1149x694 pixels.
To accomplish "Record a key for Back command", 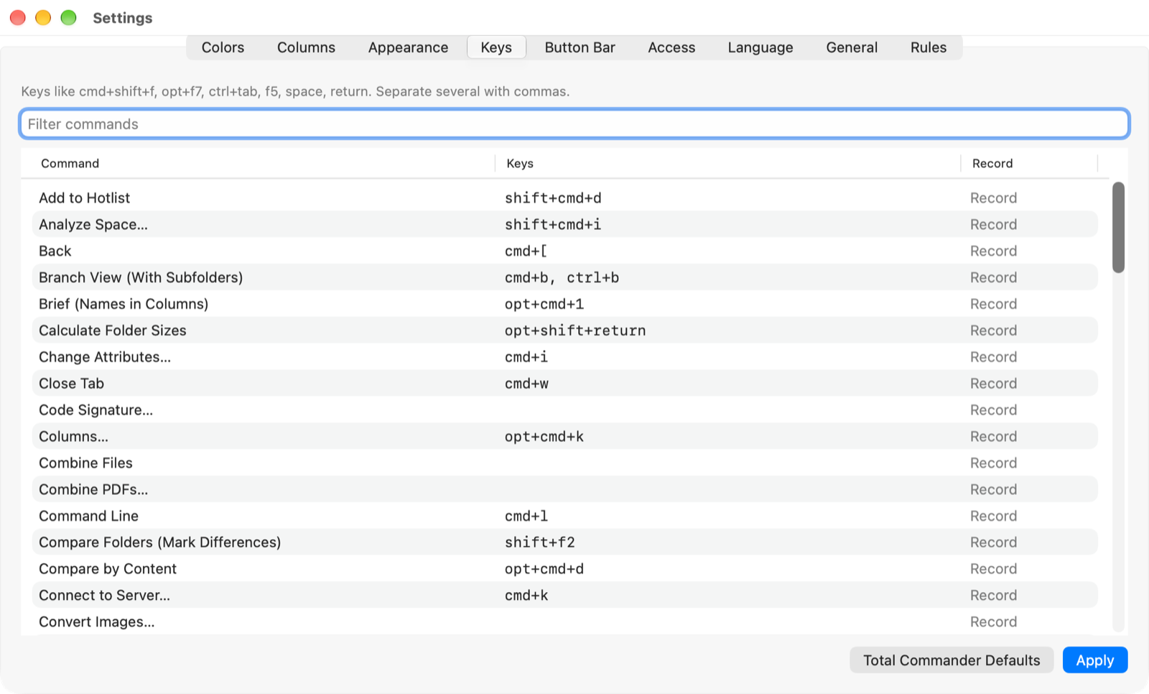I will tap(993, 251).
